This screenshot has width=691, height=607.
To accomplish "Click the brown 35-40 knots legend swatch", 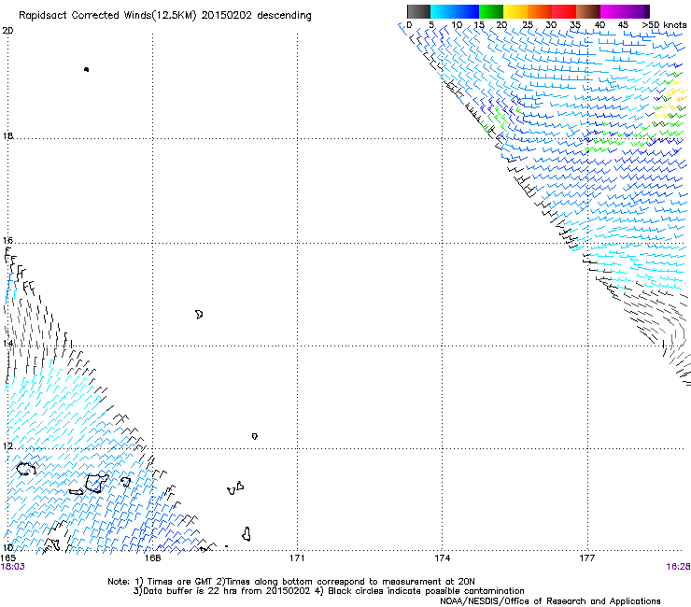I will (x=588, y=11).
